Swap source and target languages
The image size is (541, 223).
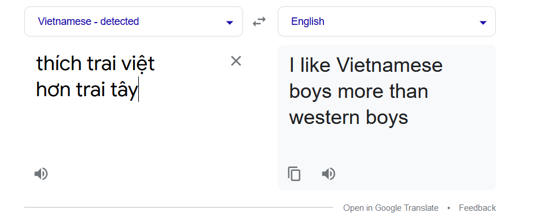click(259, 22)
